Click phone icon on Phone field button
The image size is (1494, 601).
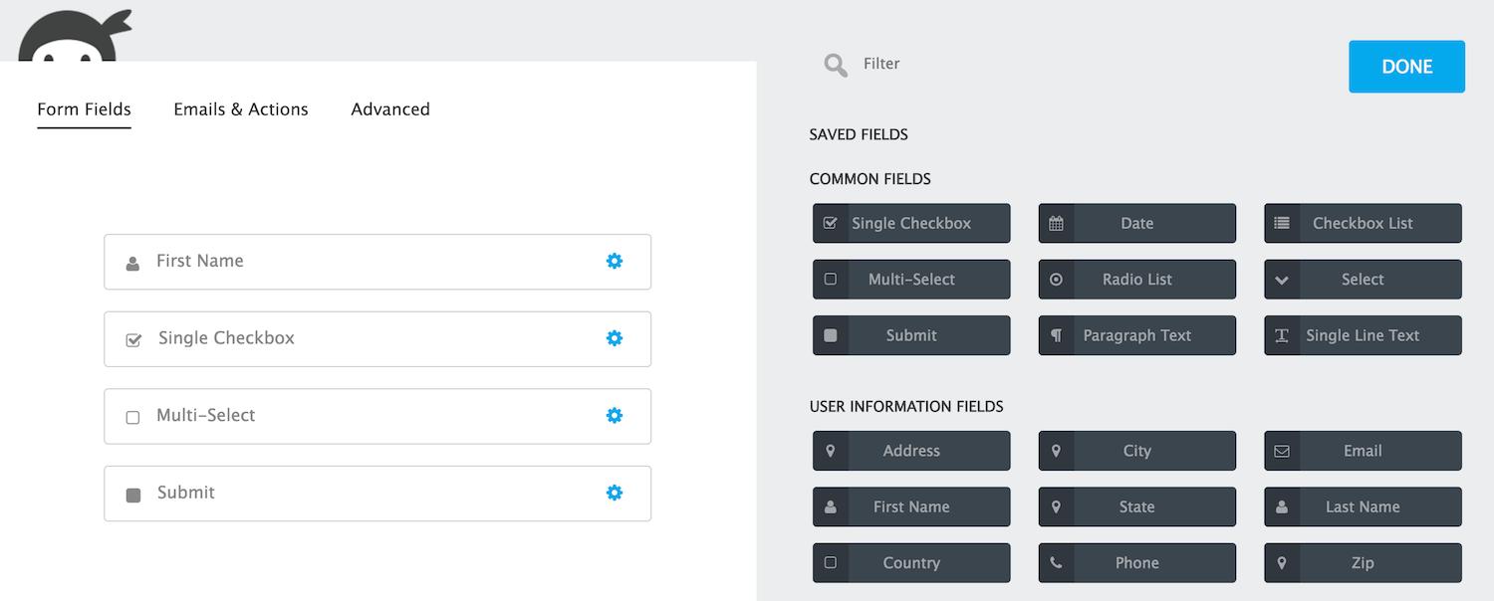point(1056,563)
